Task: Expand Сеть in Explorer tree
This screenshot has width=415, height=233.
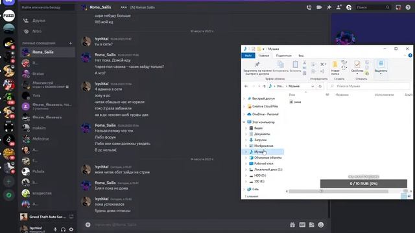Action: (x=244, y=189)
